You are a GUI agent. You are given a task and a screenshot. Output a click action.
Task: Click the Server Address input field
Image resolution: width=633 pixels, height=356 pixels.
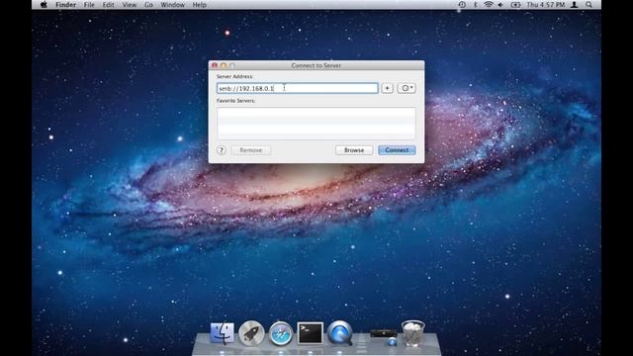(x=297, y=88)
